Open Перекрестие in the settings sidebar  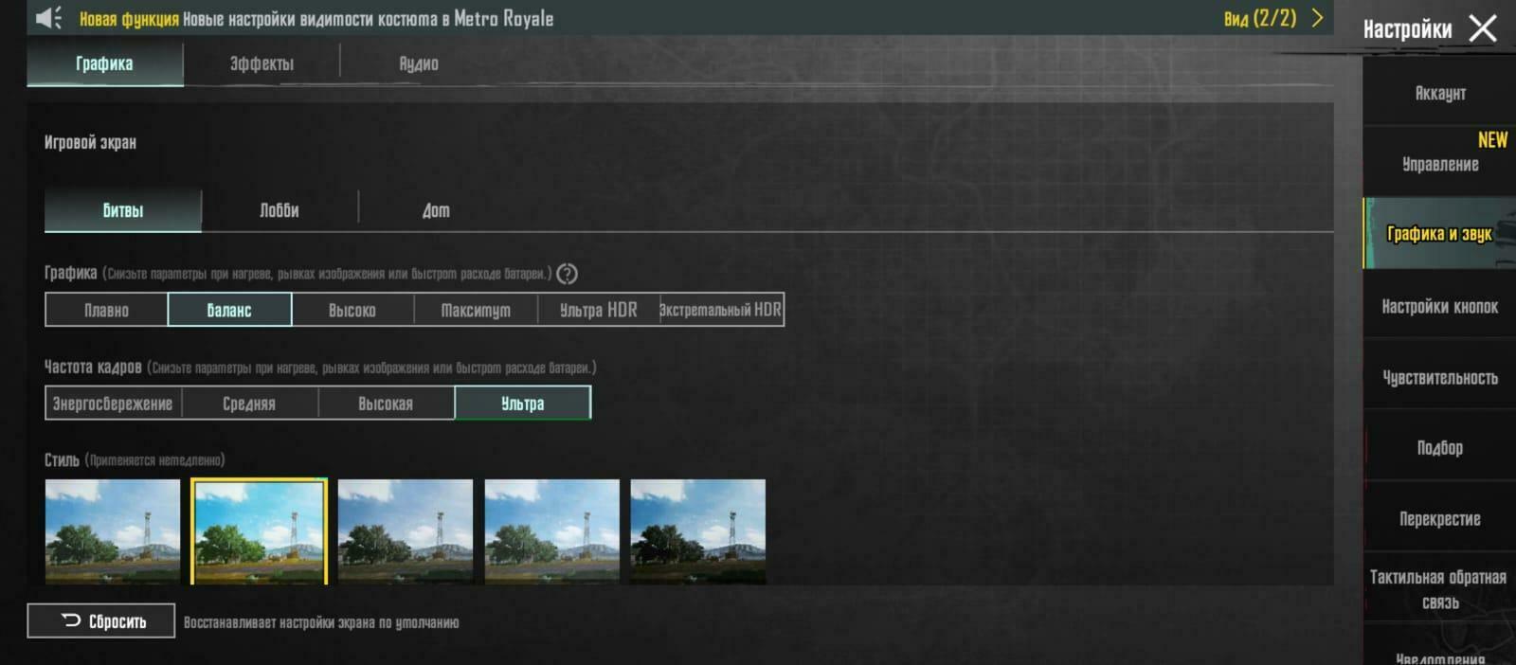[x=1439, y=518]
